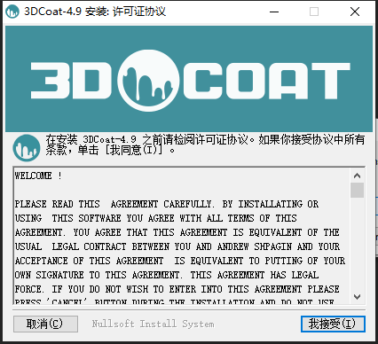Image resolution: width=378 pixels, height=344 pixels.
Task: Click the license text scroll up arrow
Action: pyautogui.click(x=357, y=176)
